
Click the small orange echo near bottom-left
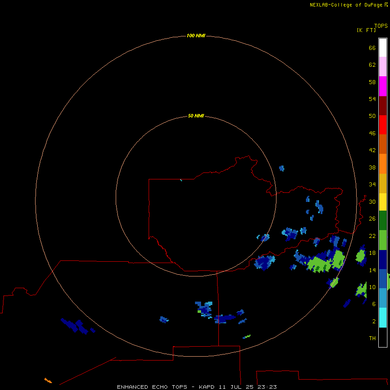[x=48, y=380]
